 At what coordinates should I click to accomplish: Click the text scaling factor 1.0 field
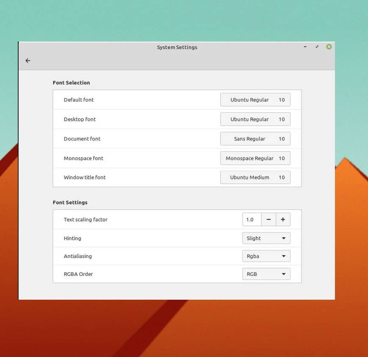point(252,219)
